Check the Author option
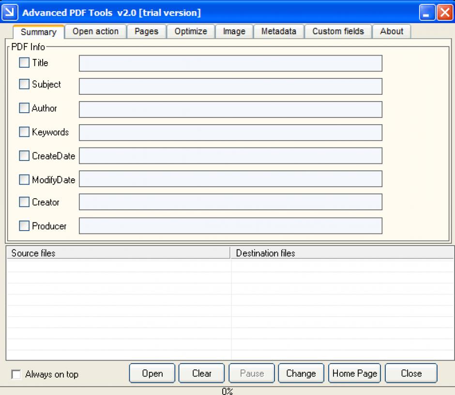 (x=24, y=108)
